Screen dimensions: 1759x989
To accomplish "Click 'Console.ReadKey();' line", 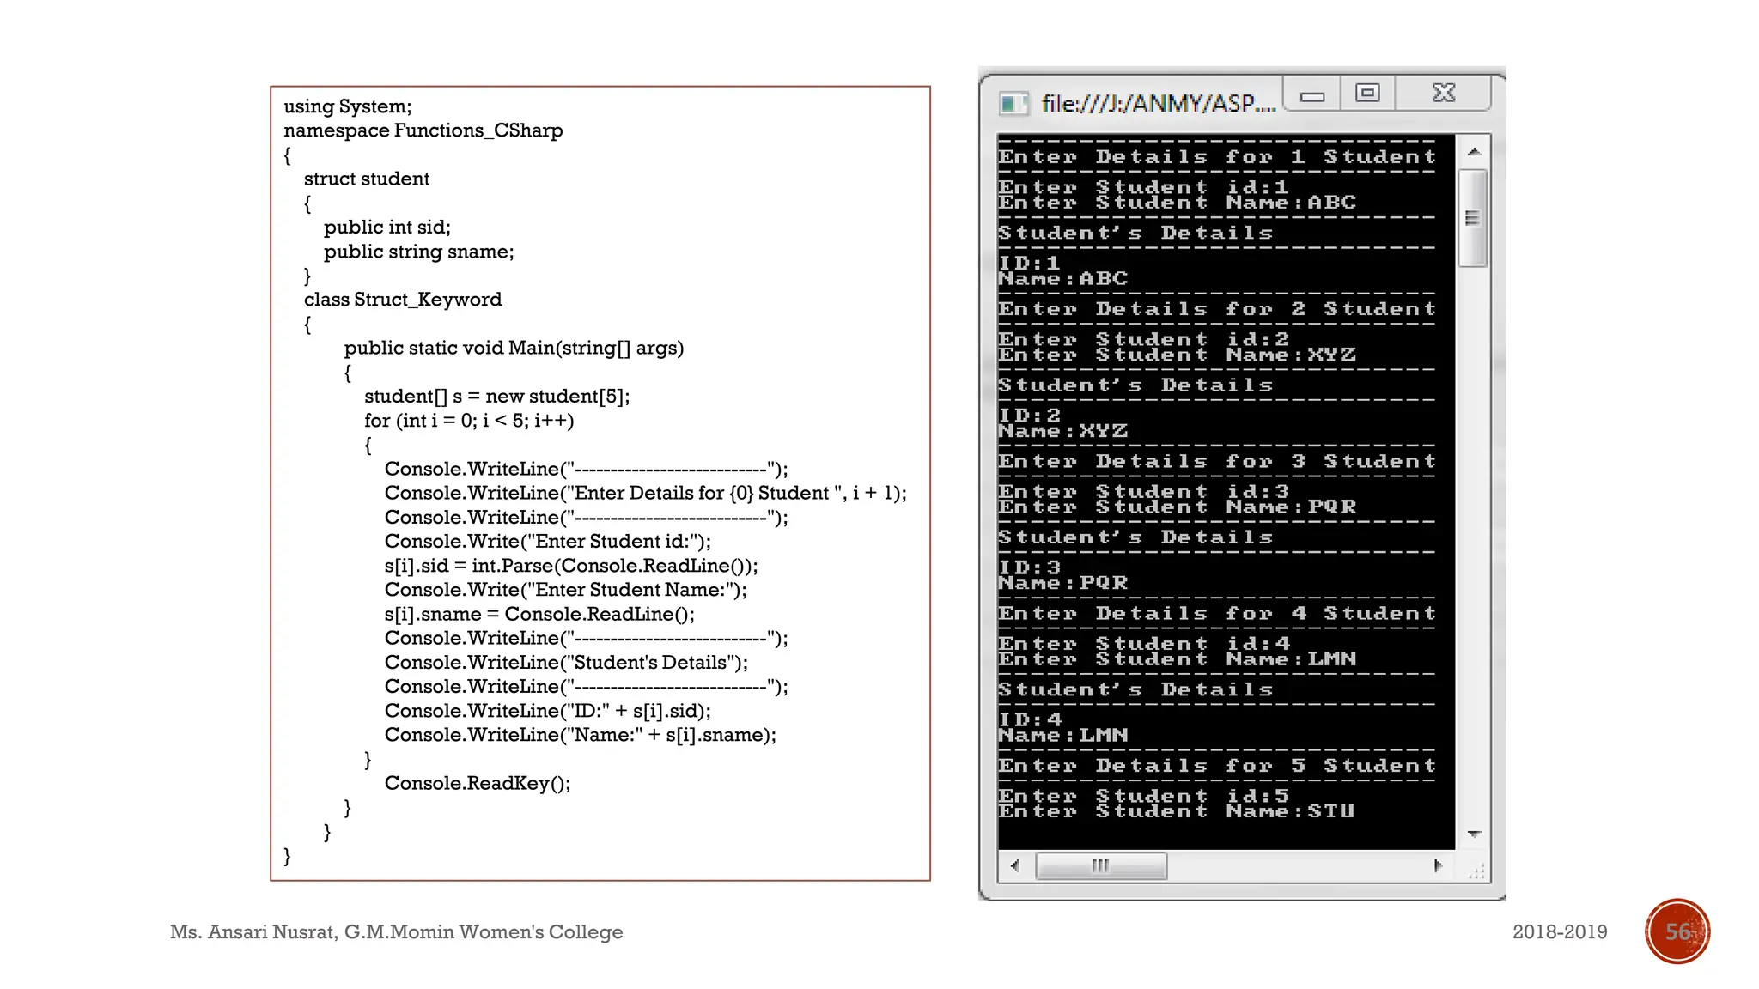I will (x=478, y=783).
